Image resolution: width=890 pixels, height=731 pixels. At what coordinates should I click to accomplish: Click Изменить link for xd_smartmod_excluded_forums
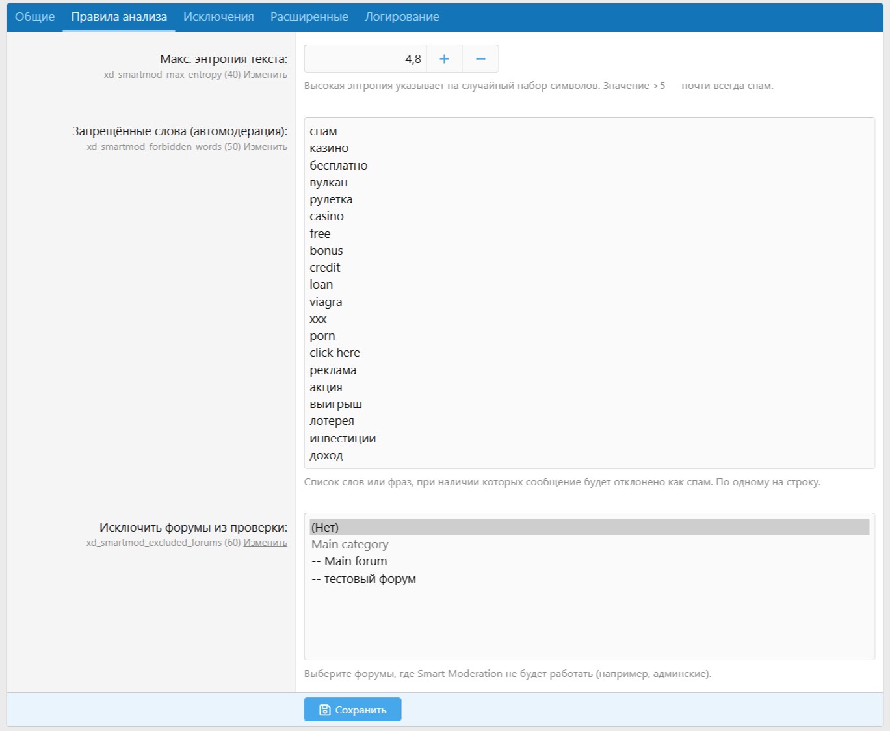265,543
